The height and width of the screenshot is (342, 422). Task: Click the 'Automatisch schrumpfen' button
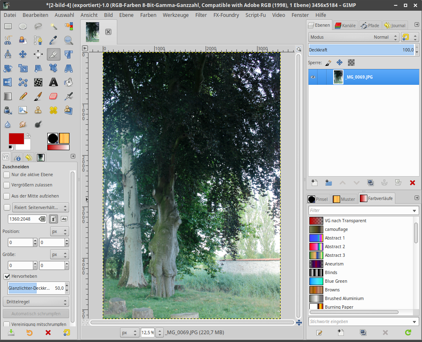36,314
